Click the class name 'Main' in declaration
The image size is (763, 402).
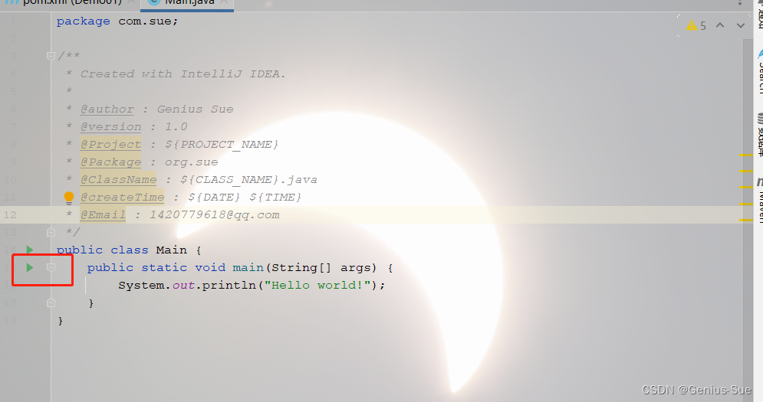pyautogui.click(x=171, y=250)
